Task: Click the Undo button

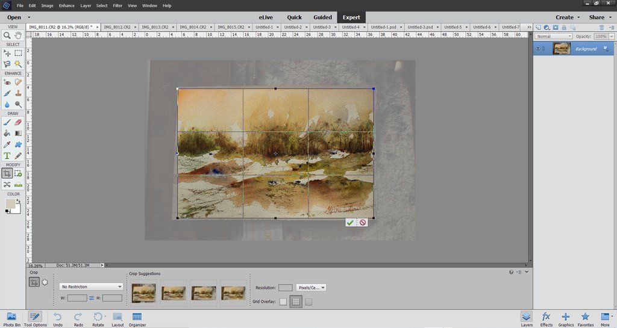Action: point(57,318)
